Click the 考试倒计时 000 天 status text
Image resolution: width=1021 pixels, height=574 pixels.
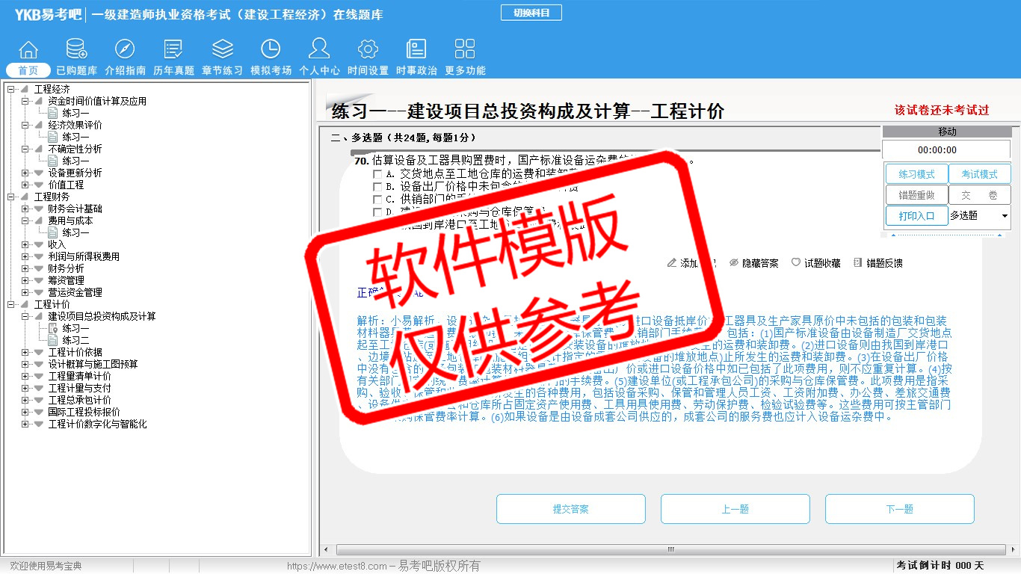(940, 566)
